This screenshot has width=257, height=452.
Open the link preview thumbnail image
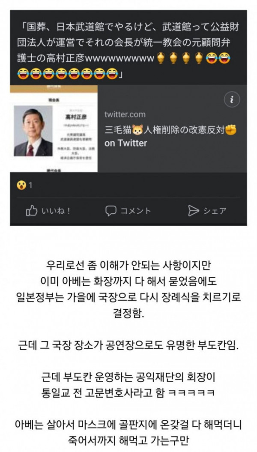(x=54, y=129)
